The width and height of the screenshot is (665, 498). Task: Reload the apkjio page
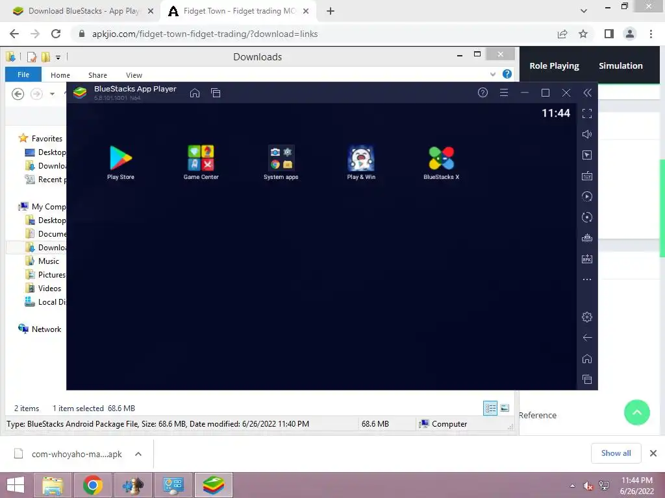tap(56, 34)
